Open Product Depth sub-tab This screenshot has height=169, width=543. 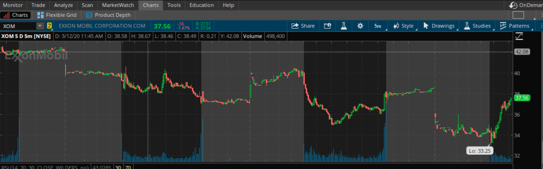click(x=108, y=15)
